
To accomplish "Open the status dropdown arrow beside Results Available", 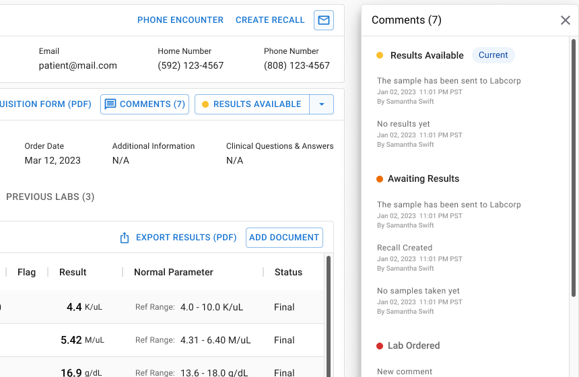I will pos(322,104).
